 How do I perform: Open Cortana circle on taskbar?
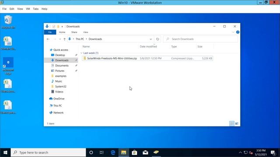91,153
